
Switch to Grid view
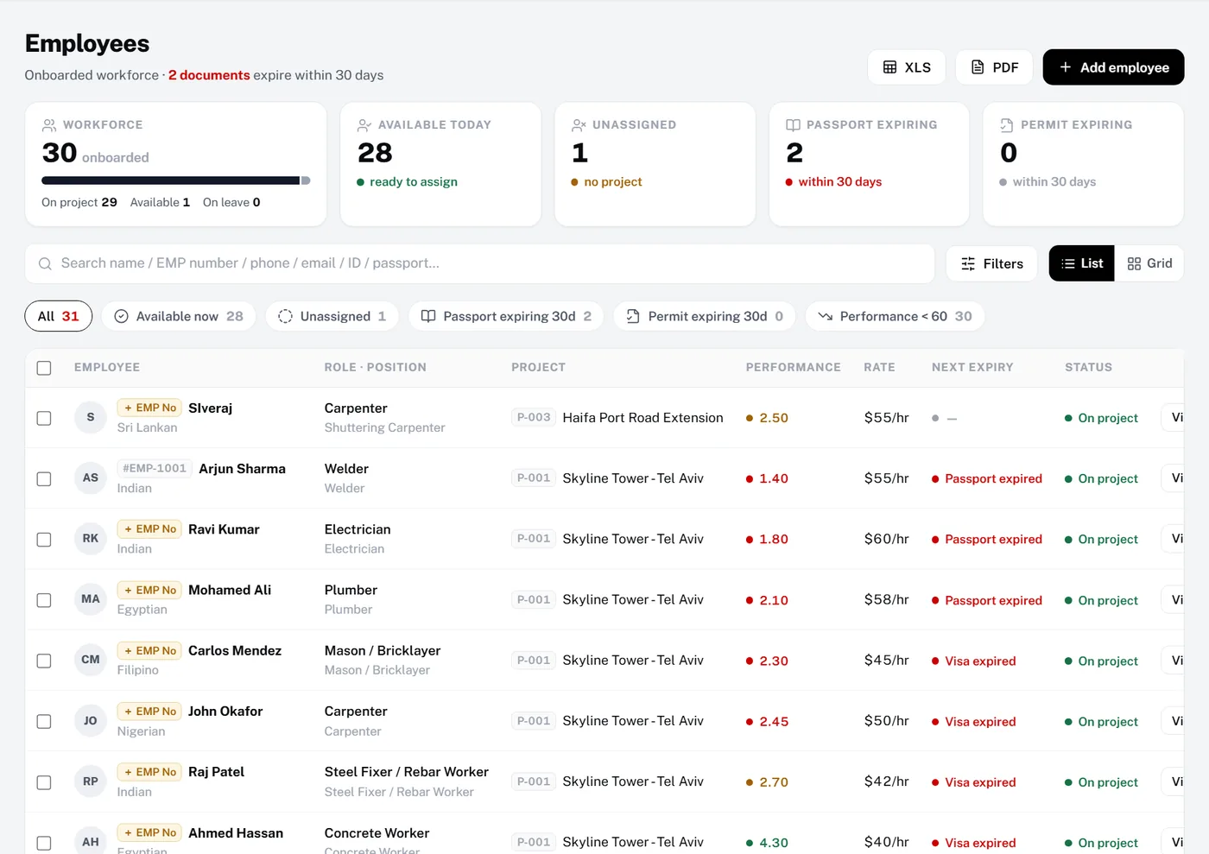pyautogui.click(x=1149, y=263)
